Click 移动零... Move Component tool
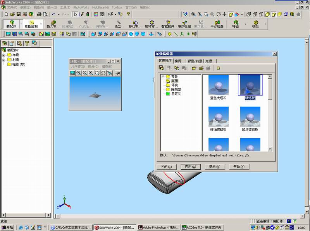Screen dimensions: 310x231 [135, 24]
